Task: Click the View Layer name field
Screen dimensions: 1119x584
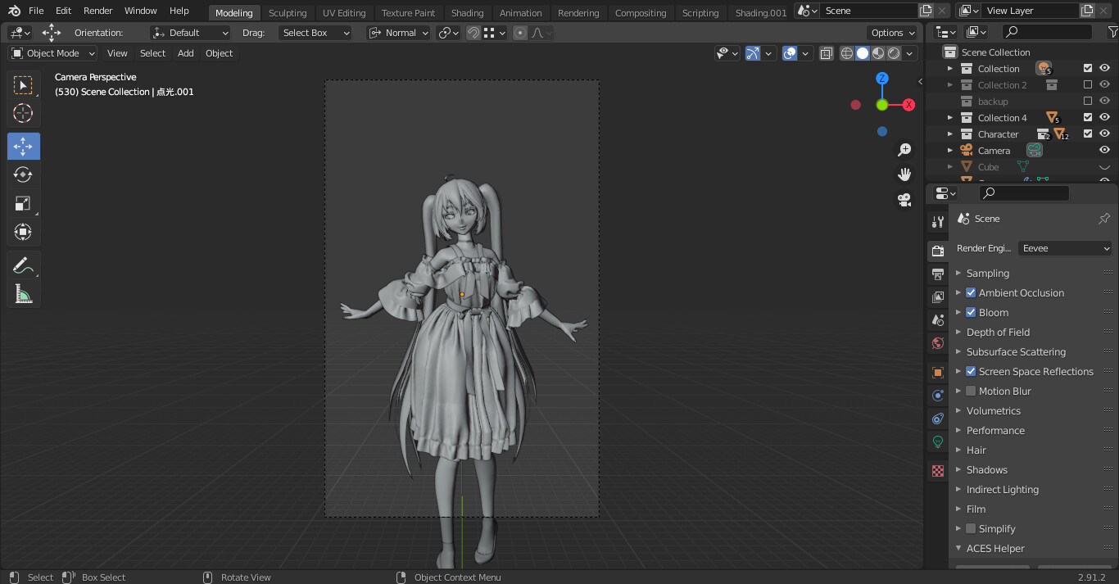Action: click(x=1031, y=11)
